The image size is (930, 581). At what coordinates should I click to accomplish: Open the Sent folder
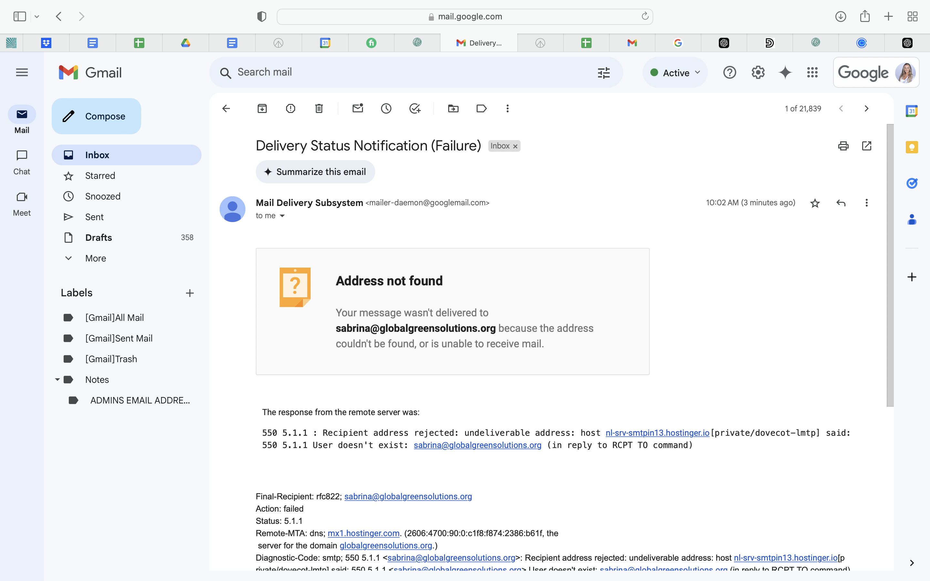[x=94, y=217]
